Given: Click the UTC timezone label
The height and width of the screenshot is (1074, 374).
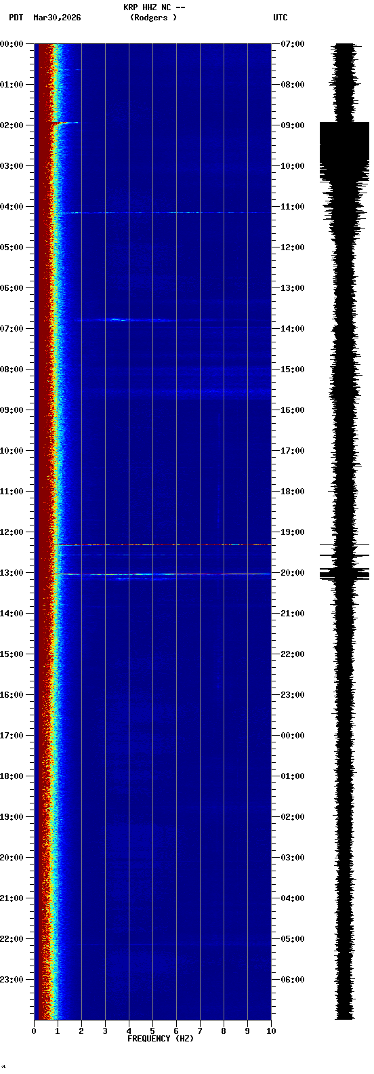Looking at the screenshot, I should (280, 18).
